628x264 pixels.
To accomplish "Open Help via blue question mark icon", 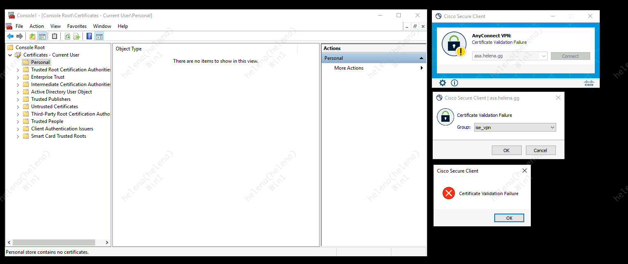I will click(x=89, y=36).
